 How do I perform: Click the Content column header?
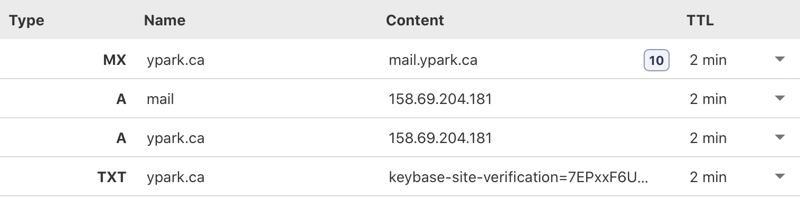pos(415,21)
